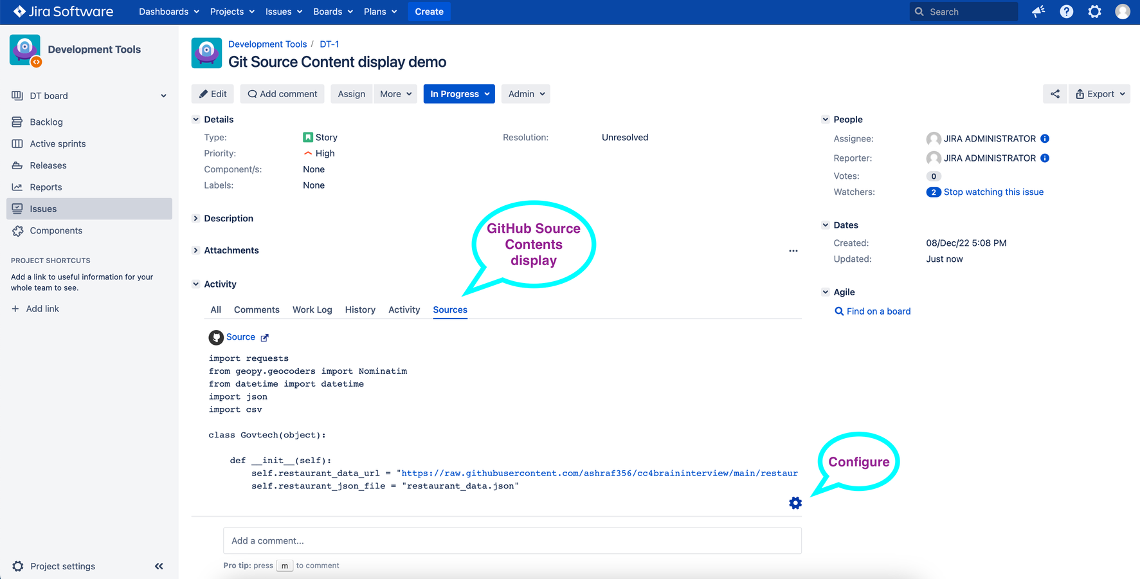The image size is (1140, 579).
Task: Expand the DT board switcher chevron
Action: point(163,96)
